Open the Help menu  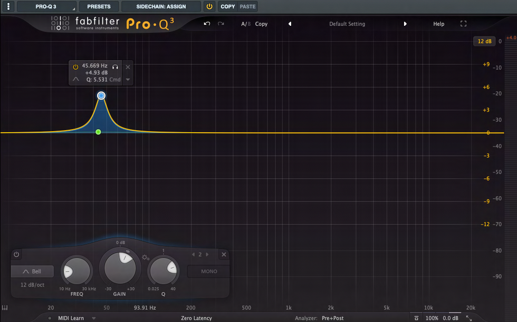438,24
